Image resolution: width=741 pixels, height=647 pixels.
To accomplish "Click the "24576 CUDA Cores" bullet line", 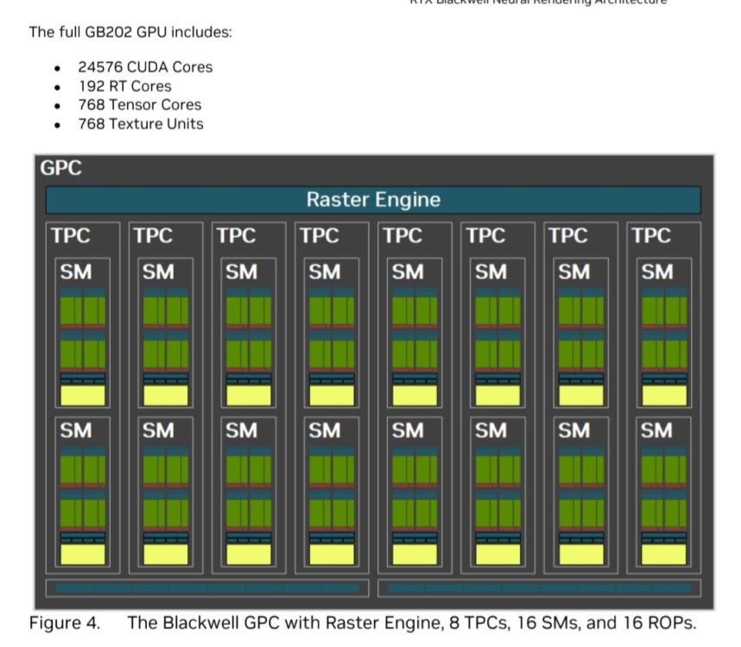I will click(x=145, y=67).
